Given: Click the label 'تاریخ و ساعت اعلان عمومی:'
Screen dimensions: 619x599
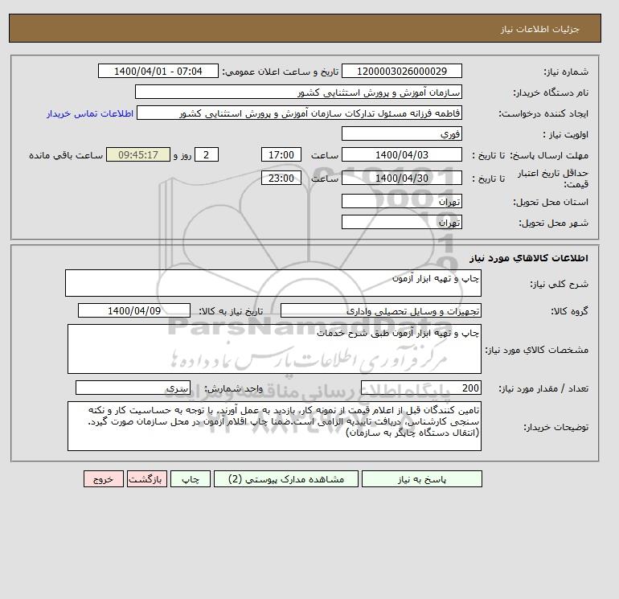Looking at the screenshot, I should tap(281, 72).
